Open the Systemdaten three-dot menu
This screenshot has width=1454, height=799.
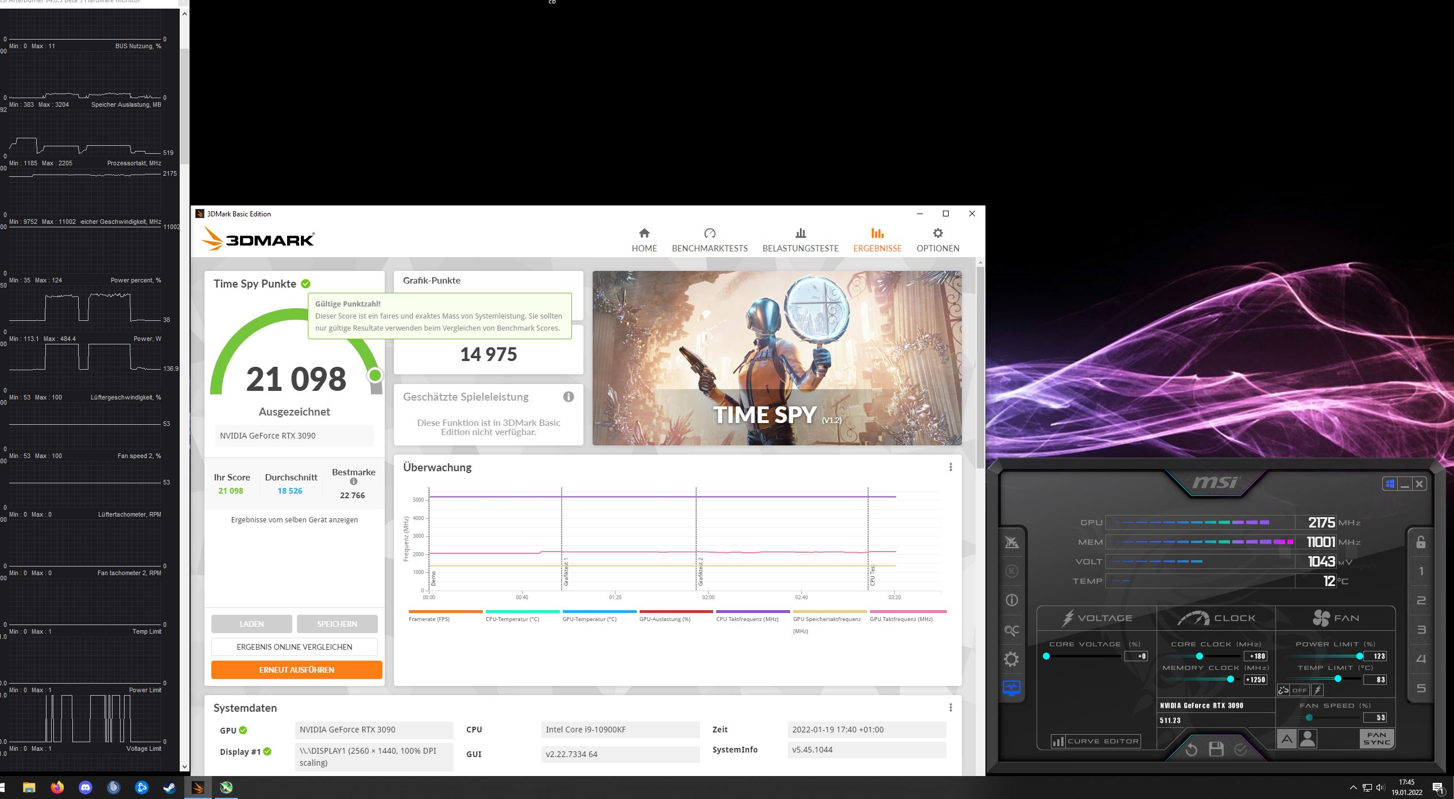(950, 708)
